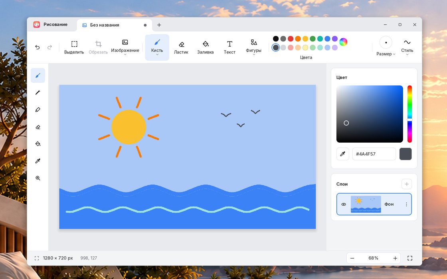
Task: Open the Фигуры shapes dropdown
Action: click(253, 47)
